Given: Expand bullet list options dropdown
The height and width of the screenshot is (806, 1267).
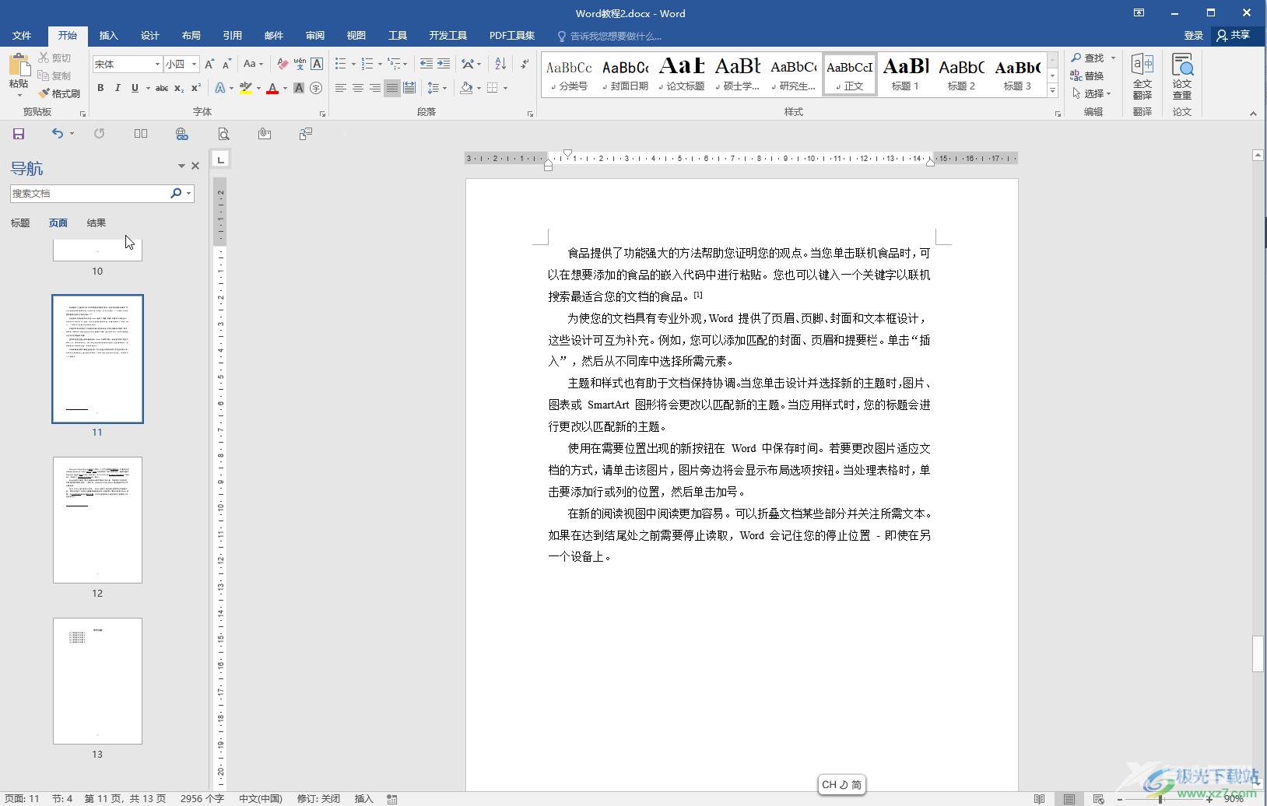Looking at the screenshot, I should click(x=353, y=64).
